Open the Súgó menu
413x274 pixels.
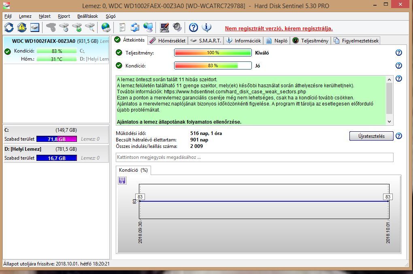[x=111, y=16]
